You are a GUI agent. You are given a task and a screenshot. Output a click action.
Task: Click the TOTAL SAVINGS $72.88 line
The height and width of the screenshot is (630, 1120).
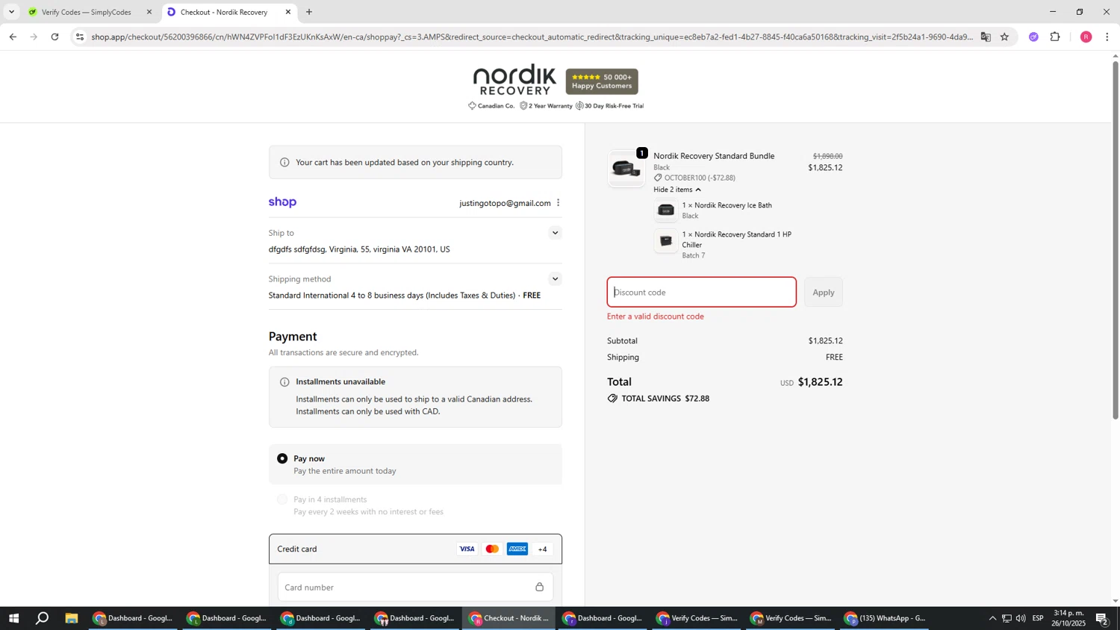point(659,399)
